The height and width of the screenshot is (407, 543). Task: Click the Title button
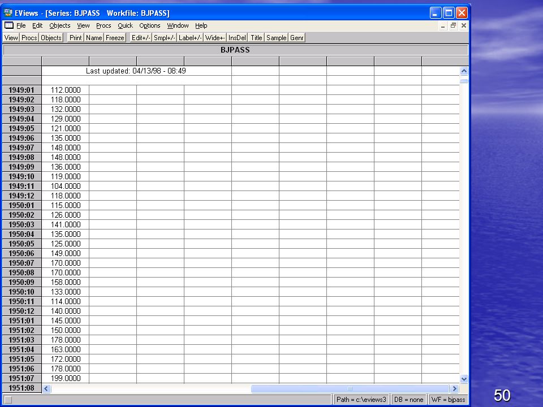256,38
